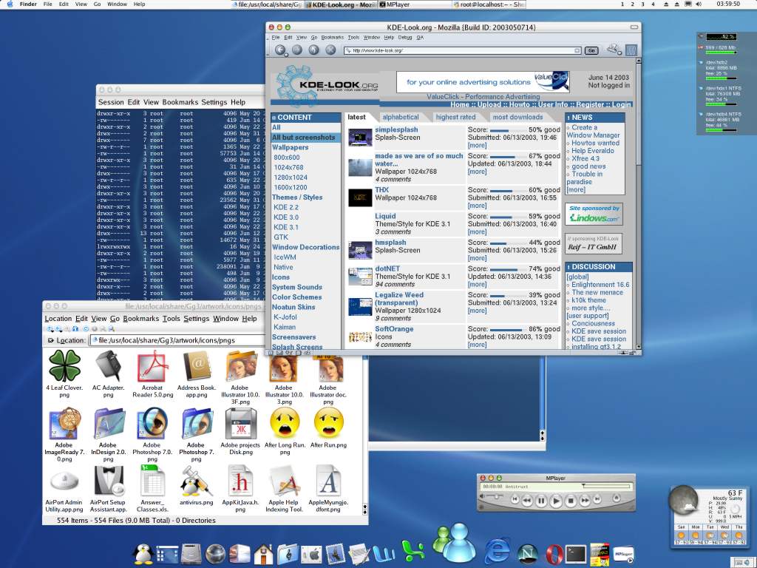Pause playback in MPlayer

click(541, 501)
